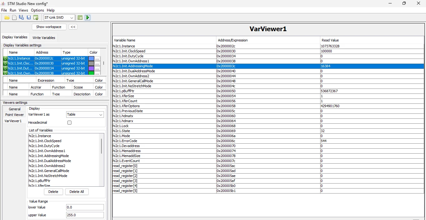Open the Run menu

[13, 10]
